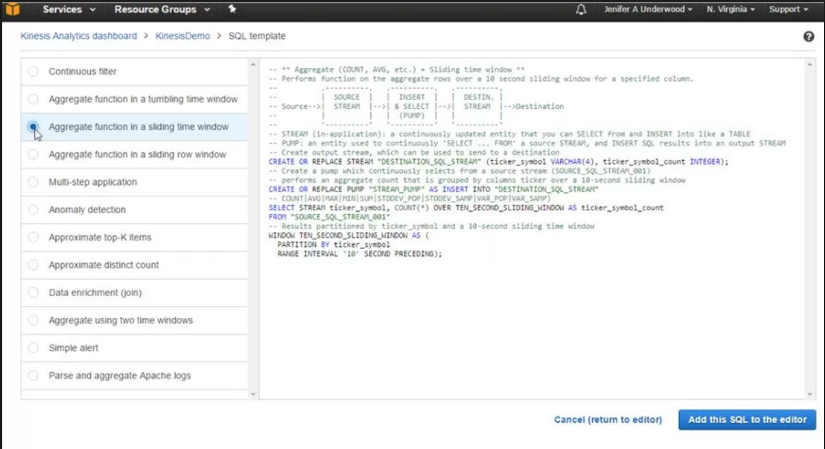Open the Support dropdown menu
Image resolution: width=825 pixels, height=449 pixels.
[788, 10]
